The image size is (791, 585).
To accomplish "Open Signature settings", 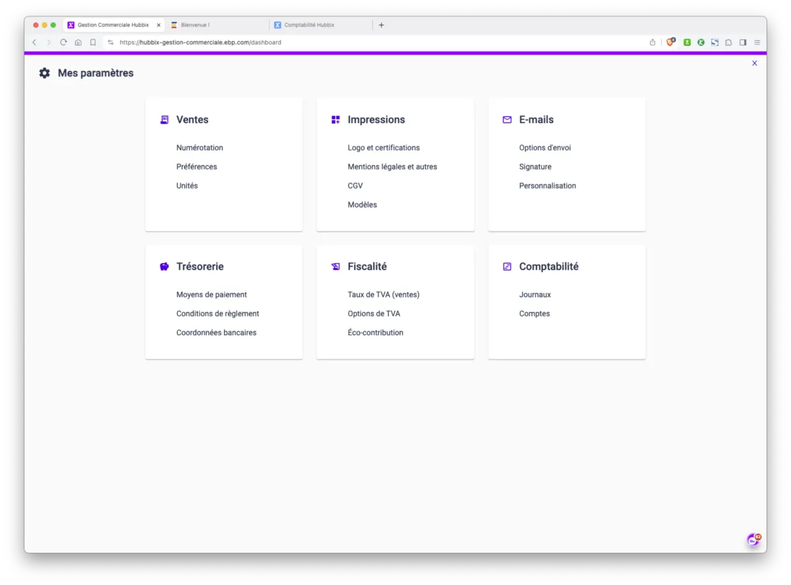I will [x=535, y=167].
